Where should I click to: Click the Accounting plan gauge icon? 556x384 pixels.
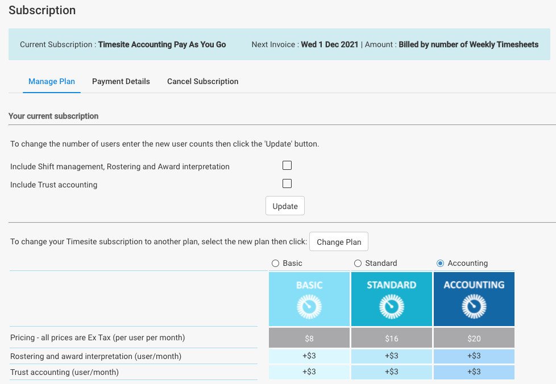tap(474, 306)
